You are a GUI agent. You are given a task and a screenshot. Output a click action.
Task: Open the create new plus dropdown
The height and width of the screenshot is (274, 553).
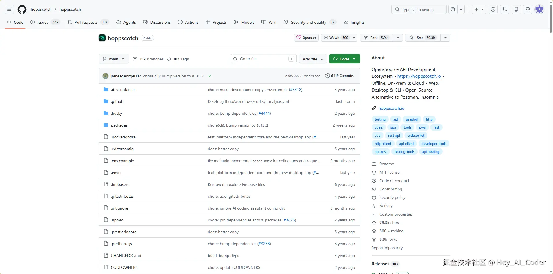pyautogui.click(x=479, y=9)
